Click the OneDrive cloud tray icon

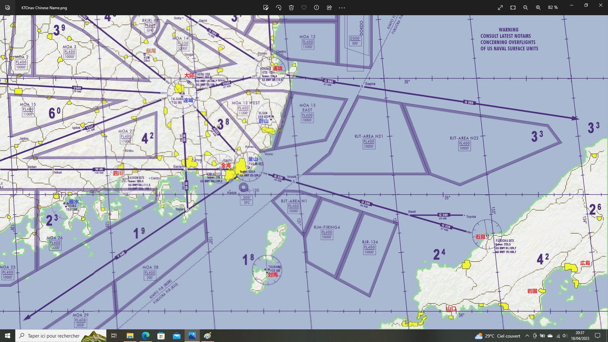click(550, 336)
